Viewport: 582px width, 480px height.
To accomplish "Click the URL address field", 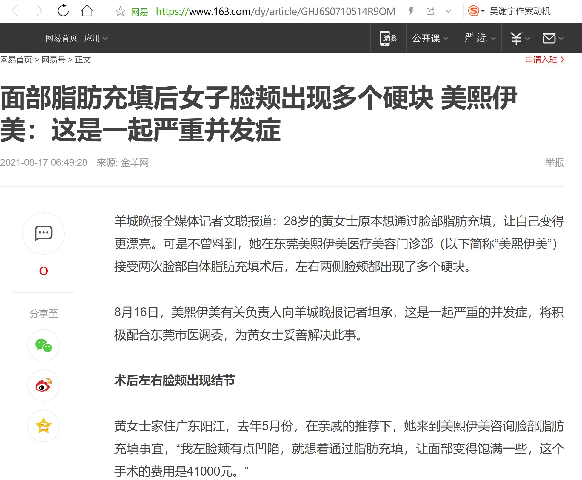I will pyautogui.click(x=275, y=11).
